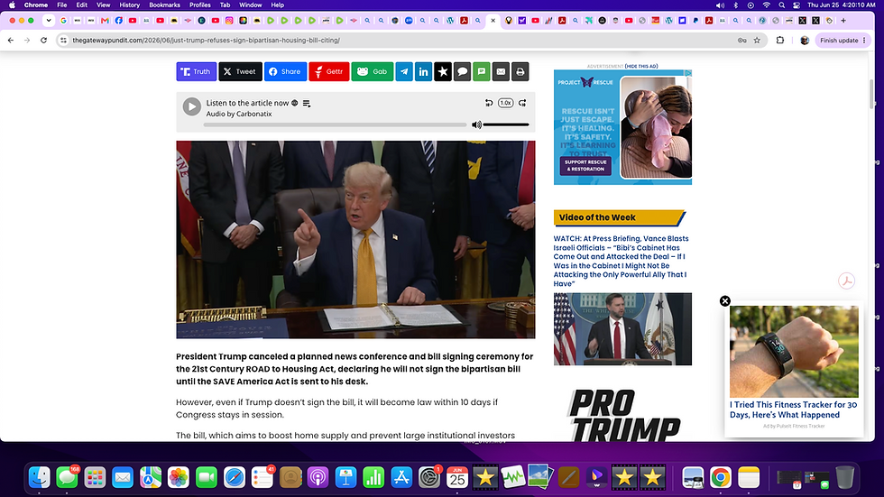Tweet this article on X
Viewport: 884px width, 497px height.
click(240, 71)
